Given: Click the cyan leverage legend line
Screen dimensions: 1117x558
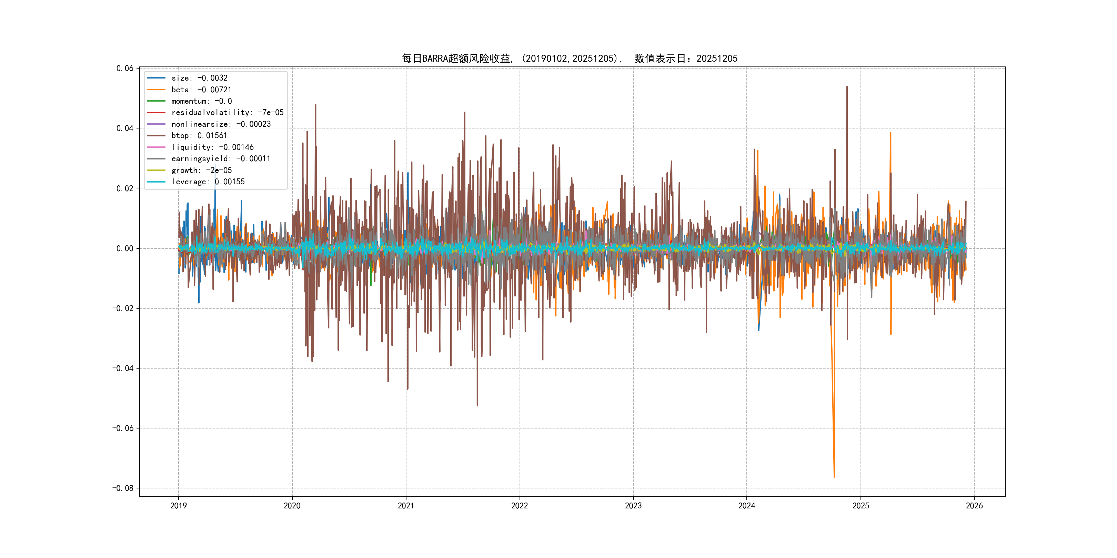Looking at the screenshot, I should (156, 182).
